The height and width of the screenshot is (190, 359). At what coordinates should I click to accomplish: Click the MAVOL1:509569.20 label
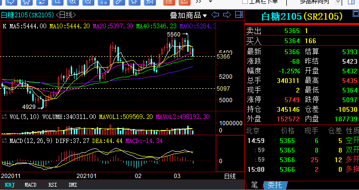tap(126, 117)
